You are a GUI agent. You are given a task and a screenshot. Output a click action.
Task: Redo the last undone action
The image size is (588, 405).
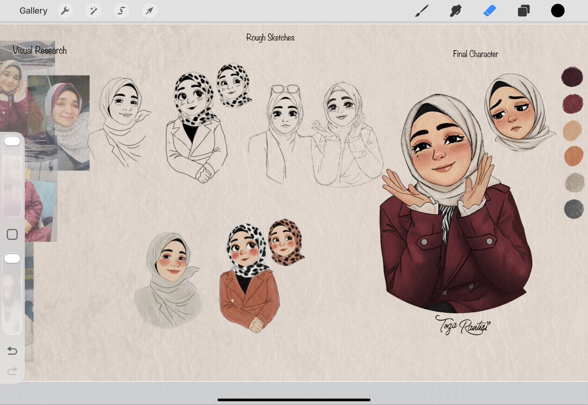(12, 372)
